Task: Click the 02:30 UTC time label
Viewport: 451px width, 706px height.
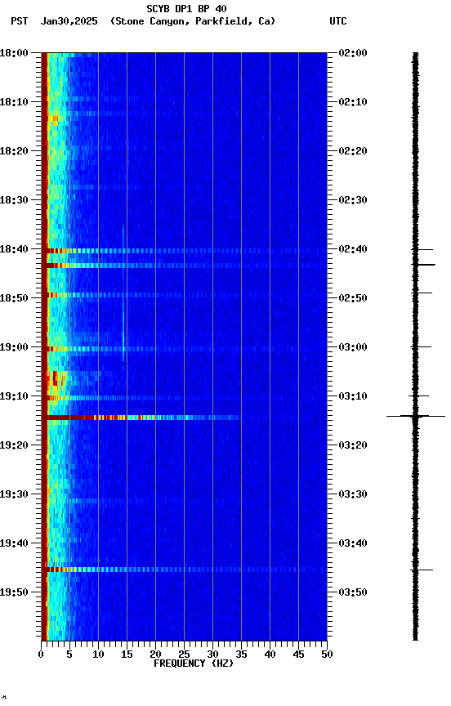Action: (x=353, y=200)
